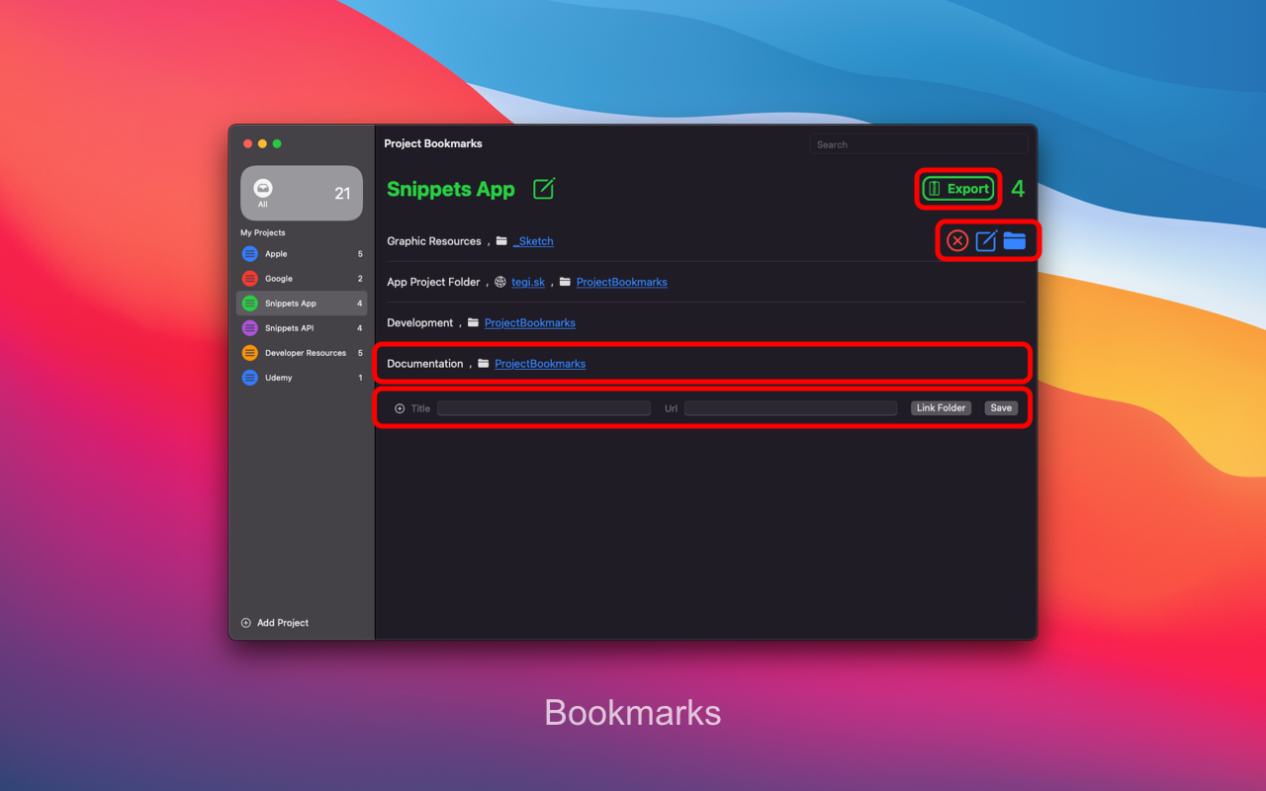The width and height of the screenshot is (1266, 791).
Task: Click the folder icon before _Sketch
Action: 501,241
